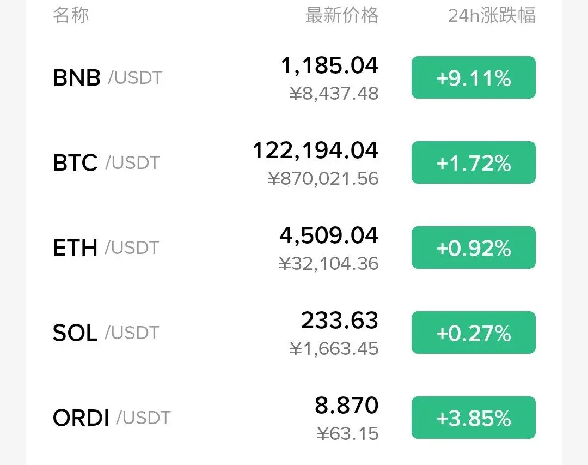Sort by 最新价格 column header
The height and width of the screenshot is (465, 588).
click(341, 15)
